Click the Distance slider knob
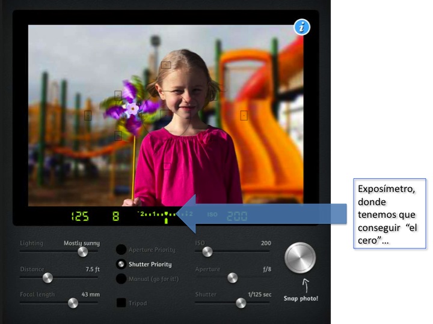This screenshot has width=433, height=324. 47,278
